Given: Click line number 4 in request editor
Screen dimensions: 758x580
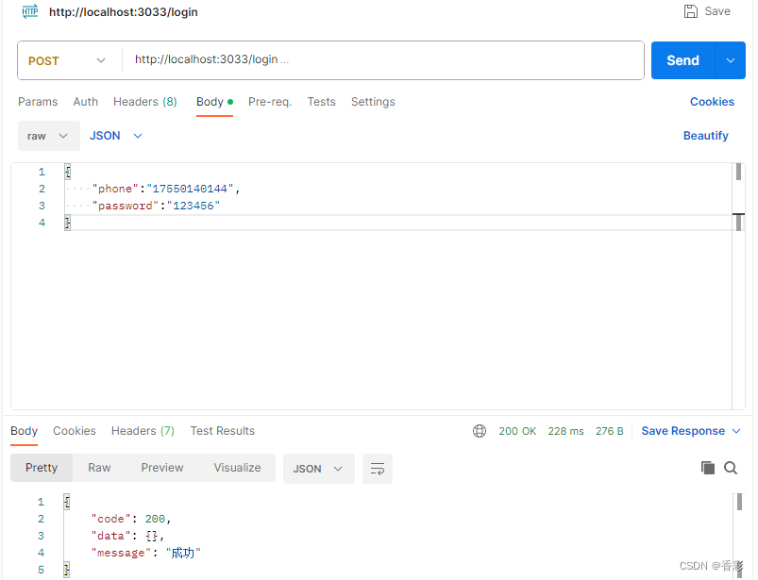Looking at the screenshot, I should point(42,223).
